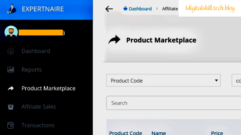Click the Affiliate Sales basket icon

[11, 107]
